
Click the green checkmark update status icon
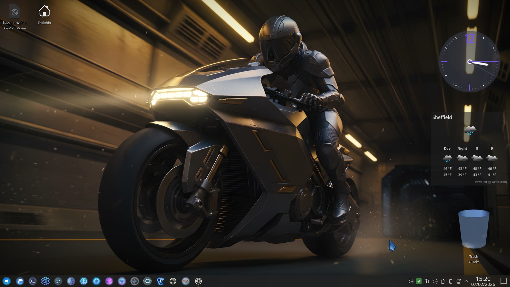[x=419, y=281]
